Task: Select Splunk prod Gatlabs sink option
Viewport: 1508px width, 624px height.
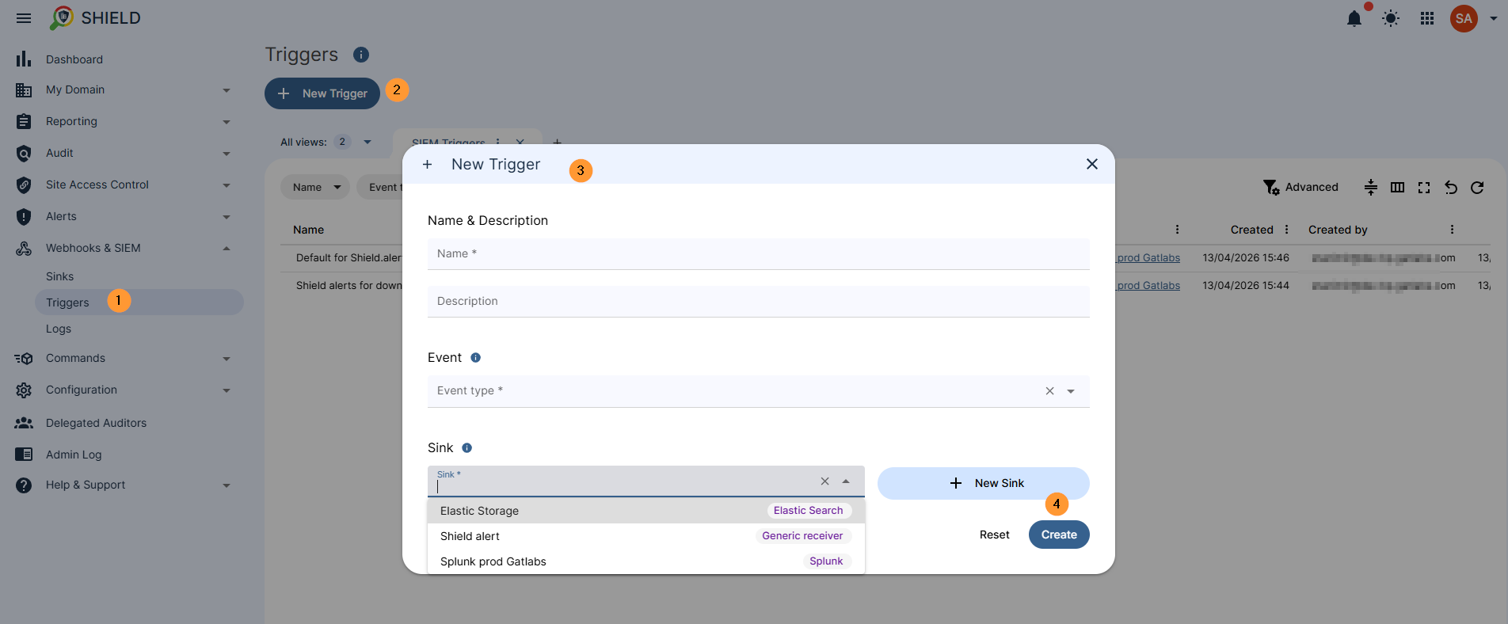Action: [646, 561]
